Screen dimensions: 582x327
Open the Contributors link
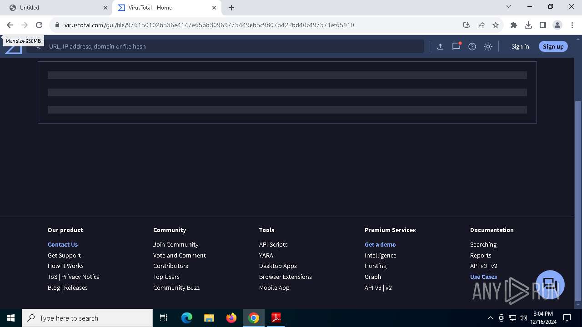point(171,266)
